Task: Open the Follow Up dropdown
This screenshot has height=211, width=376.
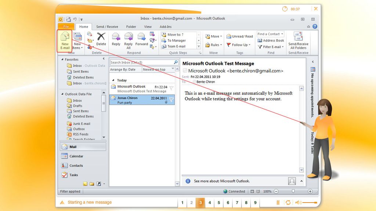Action: pos(239,45)
